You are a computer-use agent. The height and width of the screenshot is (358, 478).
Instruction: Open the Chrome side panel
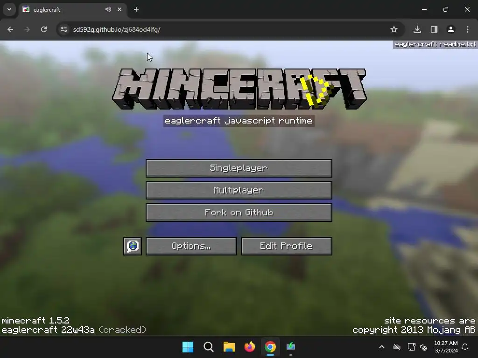[434, 29]
